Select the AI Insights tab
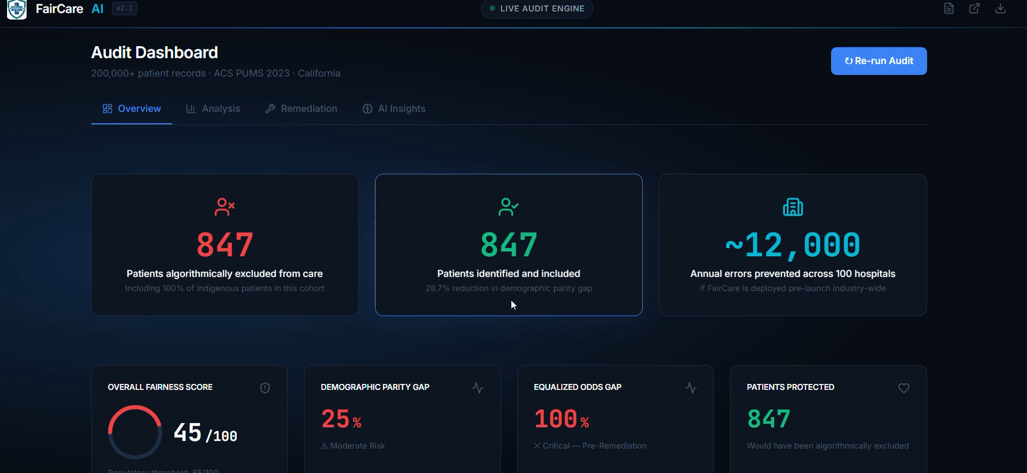Screen dimensions: 1027x473 point(394,109)
